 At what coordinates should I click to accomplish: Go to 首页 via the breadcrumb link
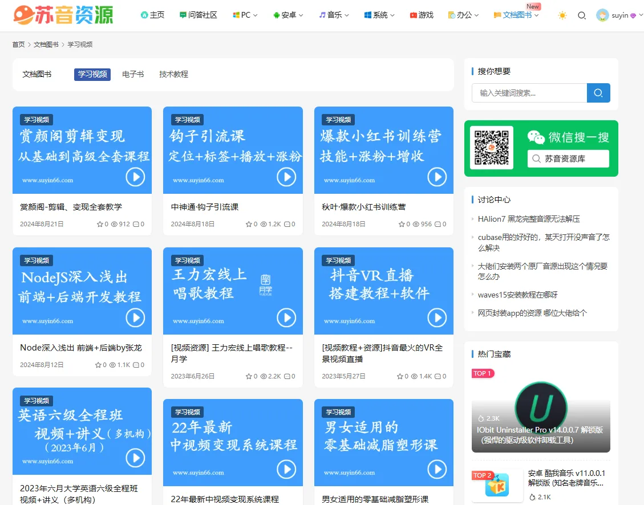tap(18, 43)
